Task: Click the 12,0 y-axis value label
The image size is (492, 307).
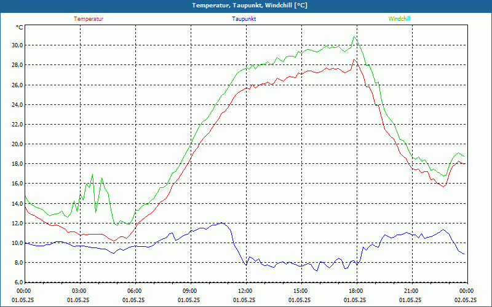Action: (x=15, y=223)
